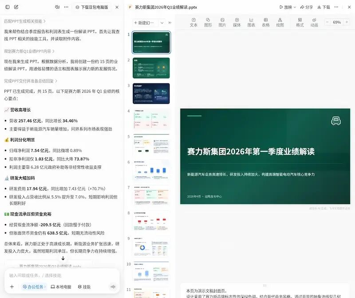Open the 图形 shapes tool
Viewport: 355px width, 298px height.
click(x=208, y=22)
